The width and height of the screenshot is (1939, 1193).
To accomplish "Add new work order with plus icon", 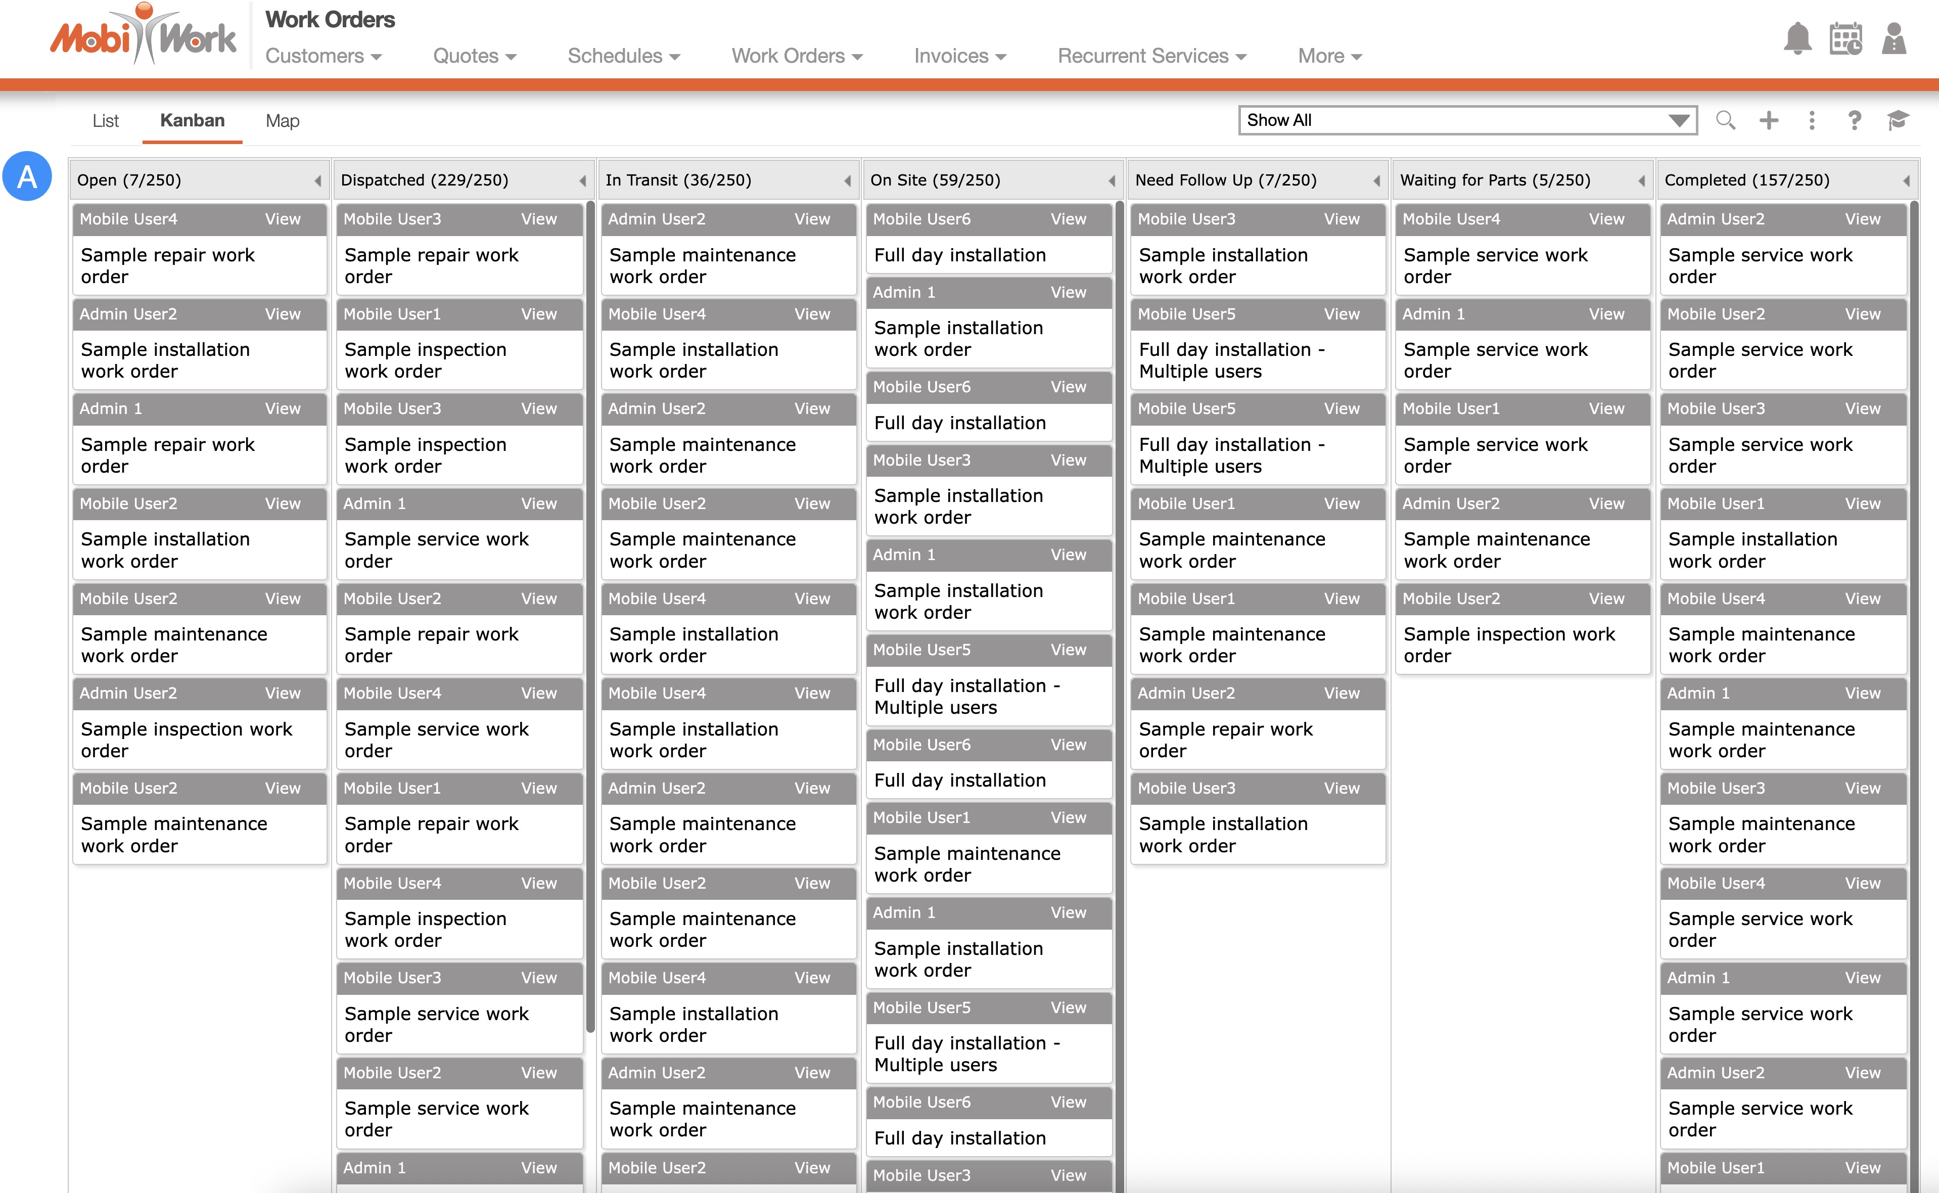I will [1769, 121].
